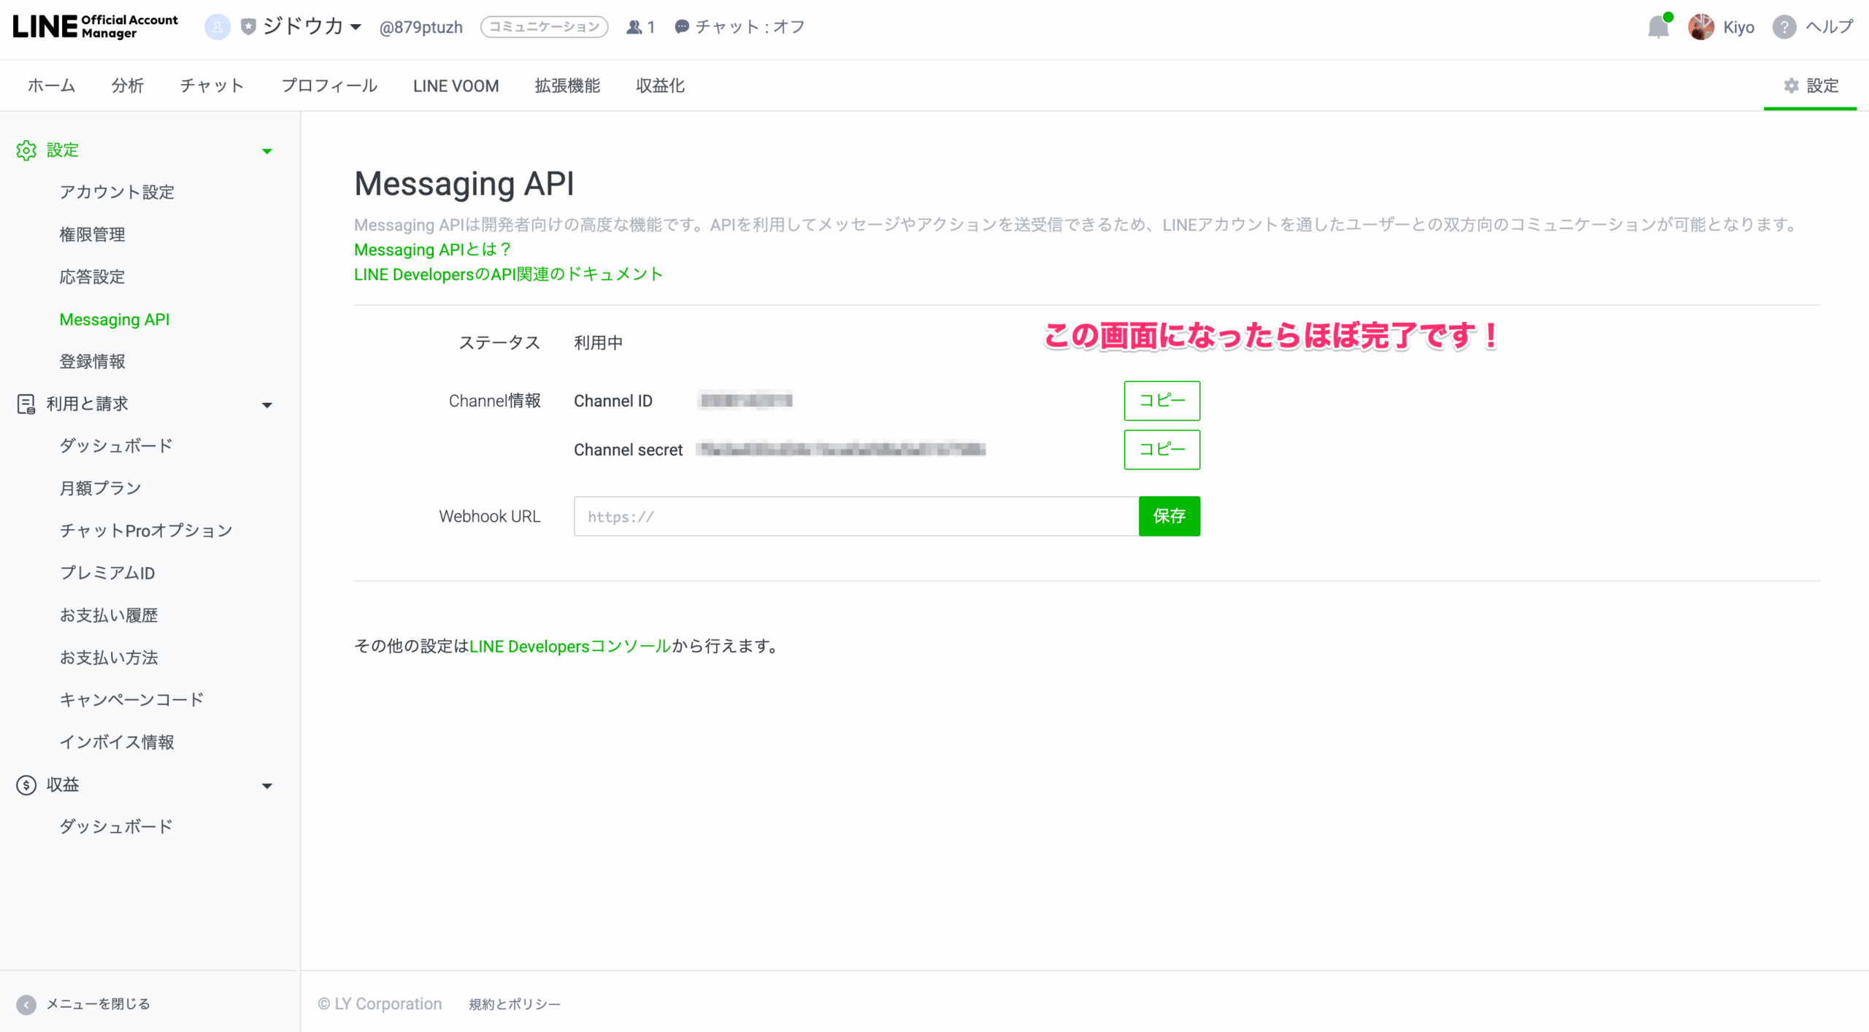Click the LINE Official Account Manager logo
The height and width of the screenshot is (1032, 1869).
tap(95, 26)
